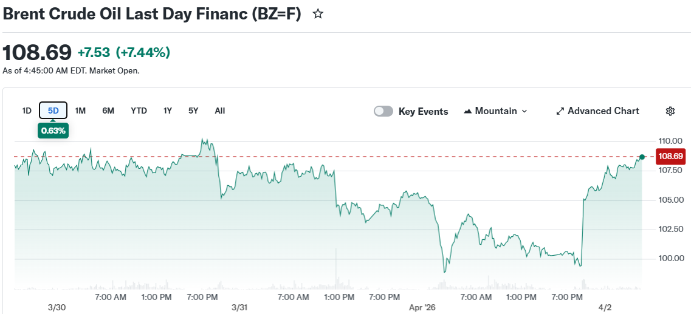Switch to the 1M range

click(80, 111)
